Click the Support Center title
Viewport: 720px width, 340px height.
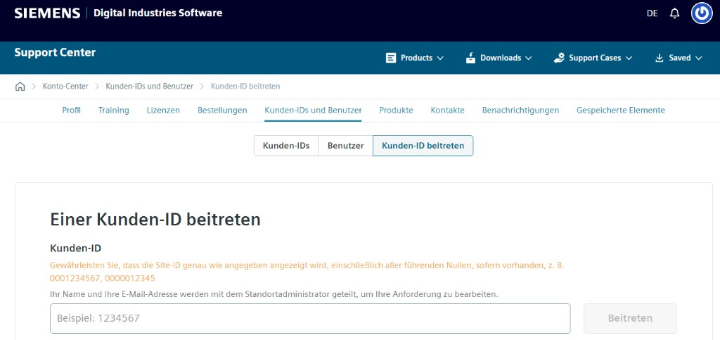coord(55,52)
